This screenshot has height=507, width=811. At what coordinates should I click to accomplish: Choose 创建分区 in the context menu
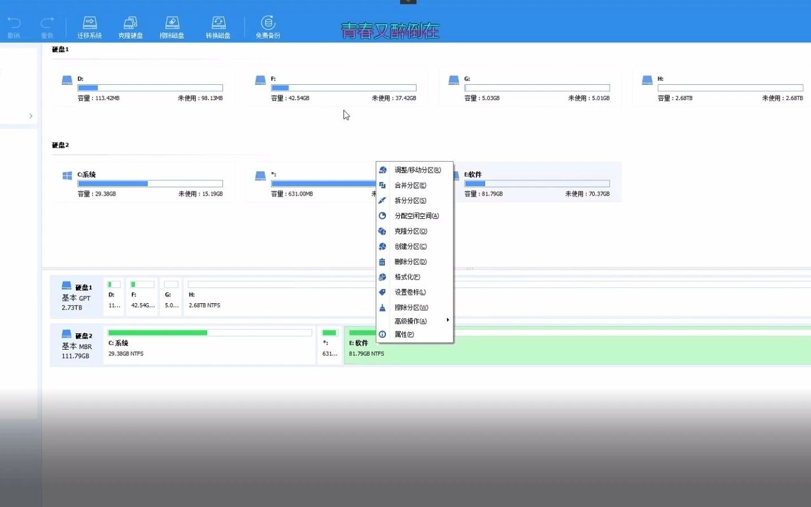(415, 246)
